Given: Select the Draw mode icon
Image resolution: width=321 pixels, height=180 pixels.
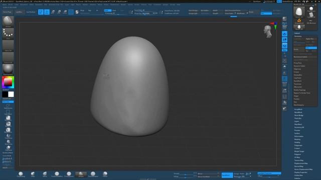Looking at the screenshot, I should pos(47,12).
